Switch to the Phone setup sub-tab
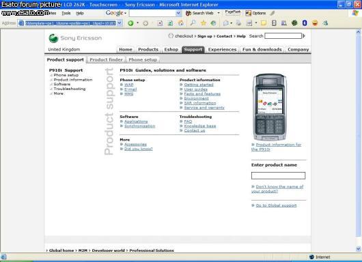 (143, 60)
